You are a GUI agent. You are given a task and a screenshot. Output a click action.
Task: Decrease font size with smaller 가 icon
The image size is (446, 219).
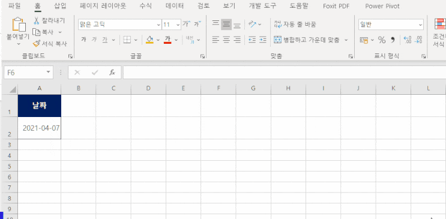tap(197, 25)
